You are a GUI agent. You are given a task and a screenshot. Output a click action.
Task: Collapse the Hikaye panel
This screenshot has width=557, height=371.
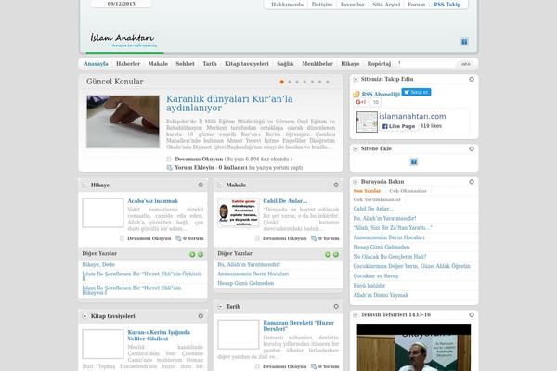tap(84, 185)
